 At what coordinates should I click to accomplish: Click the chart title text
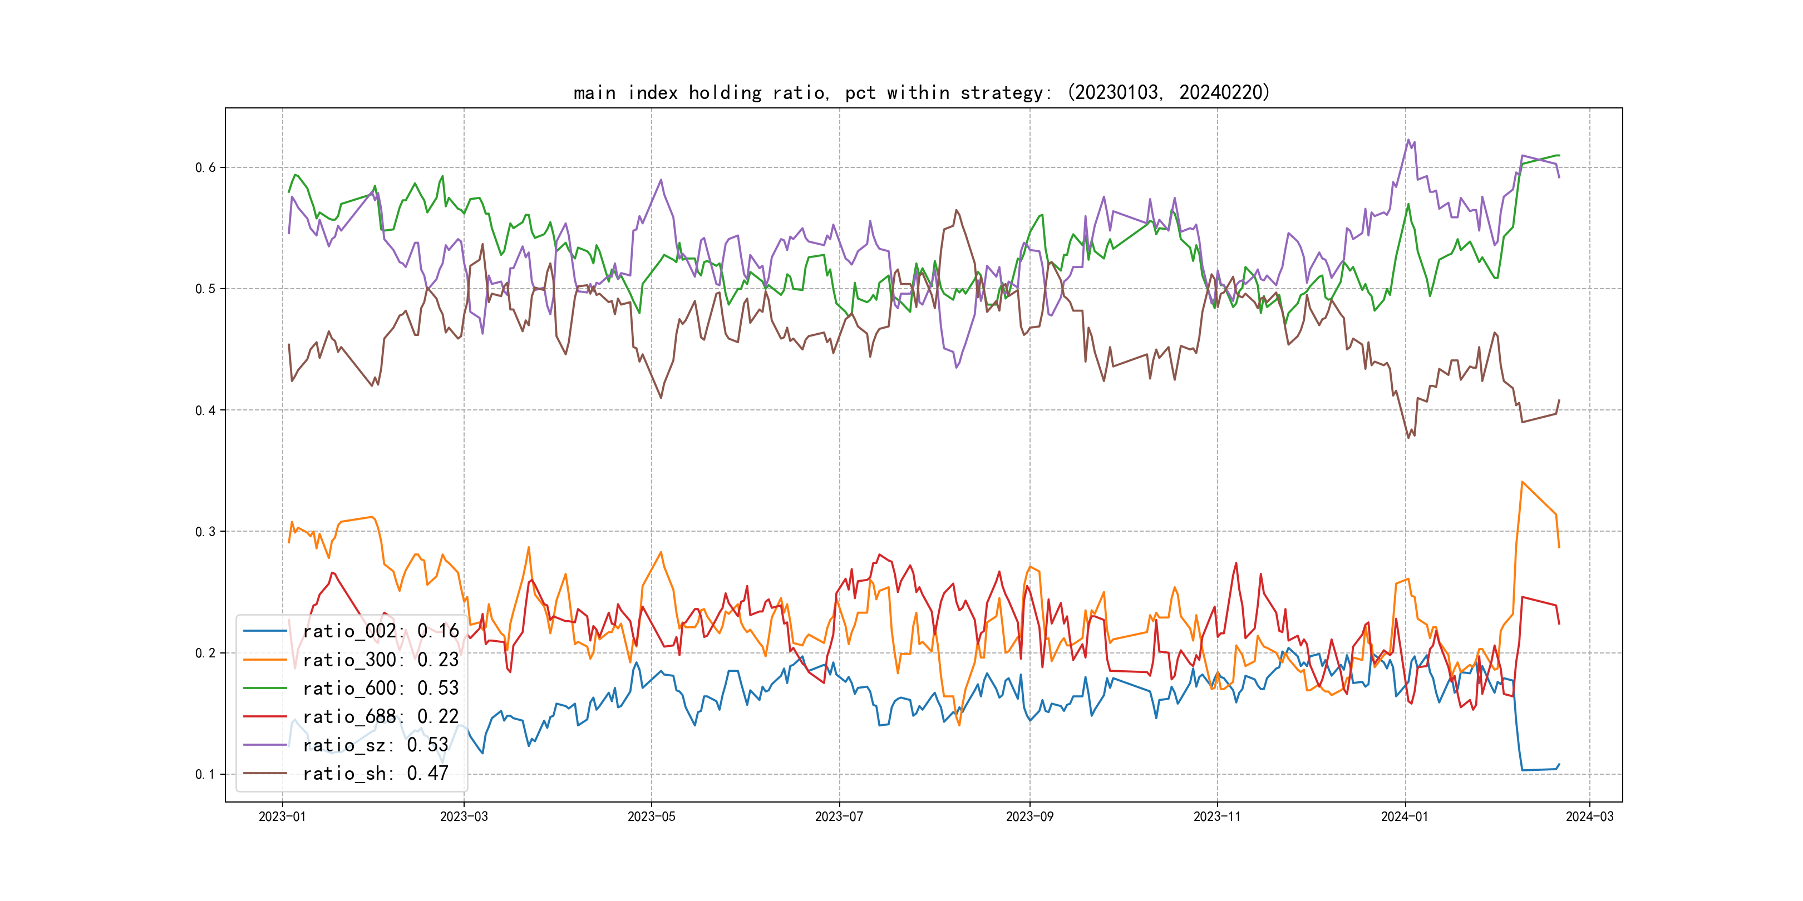coord(921,93)
